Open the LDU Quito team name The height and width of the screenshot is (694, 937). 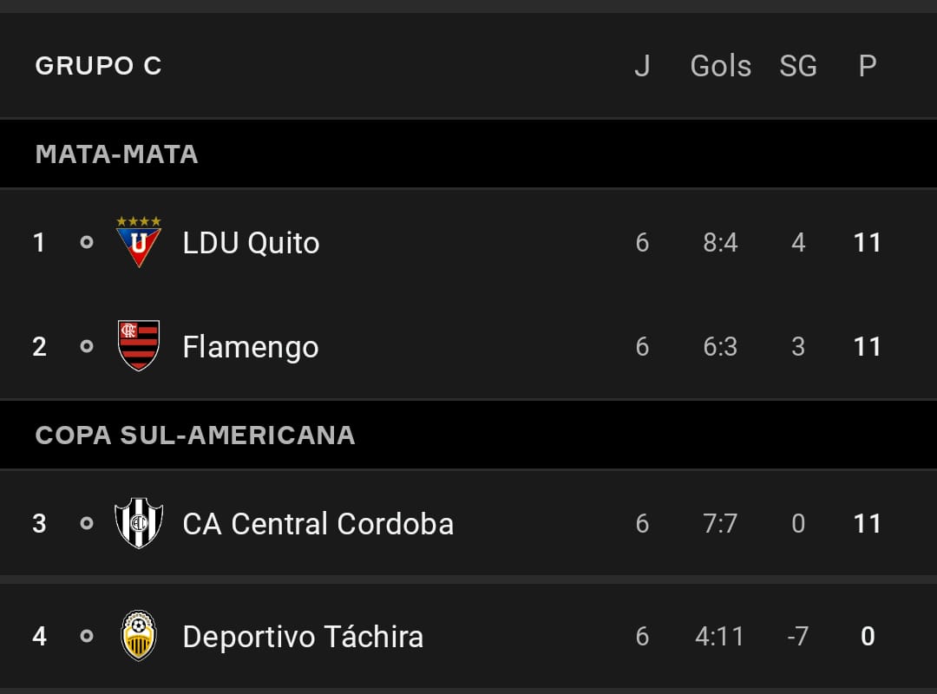coord(251,243)
